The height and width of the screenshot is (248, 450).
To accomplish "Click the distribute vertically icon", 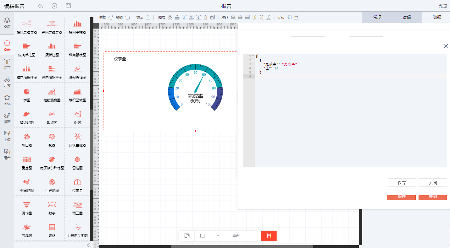I will click(296, 17).
